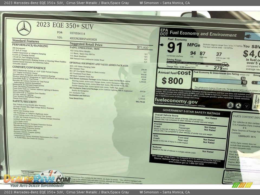The height and width of the screenshot is (195, 260).
Task: Click 'OPTIONAL EQUIPMENT AND VALUE ADDED PACKAGES' heading
Action: [99, 64]
